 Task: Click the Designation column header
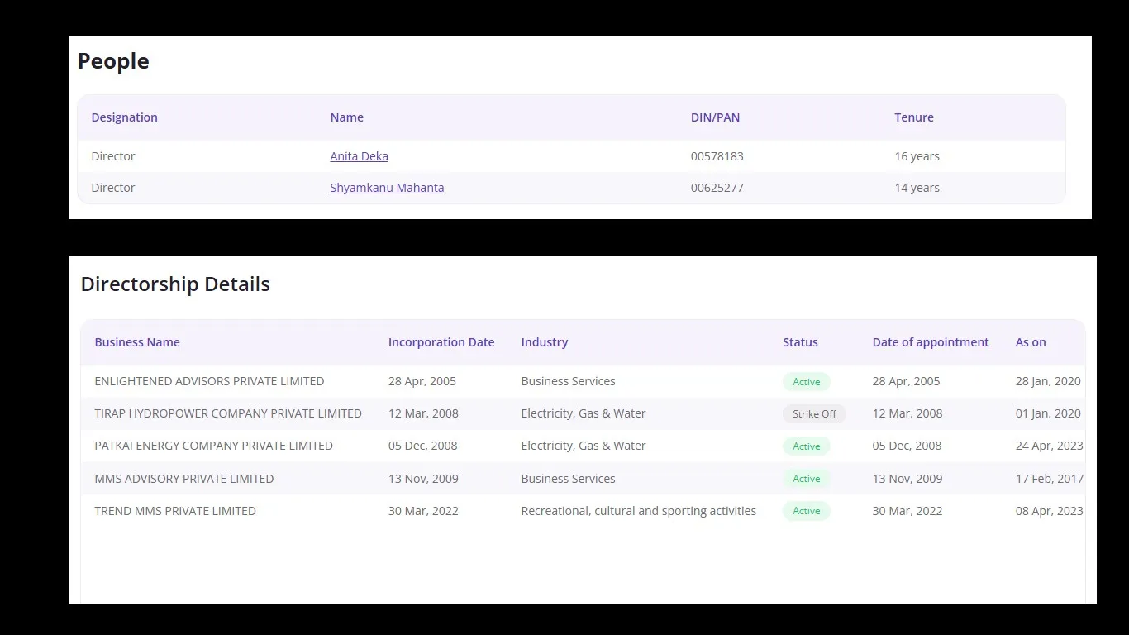124,117
